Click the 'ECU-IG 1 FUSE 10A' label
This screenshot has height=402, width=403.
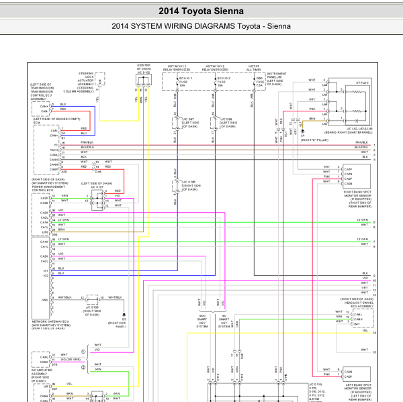(x=185, y=82)
